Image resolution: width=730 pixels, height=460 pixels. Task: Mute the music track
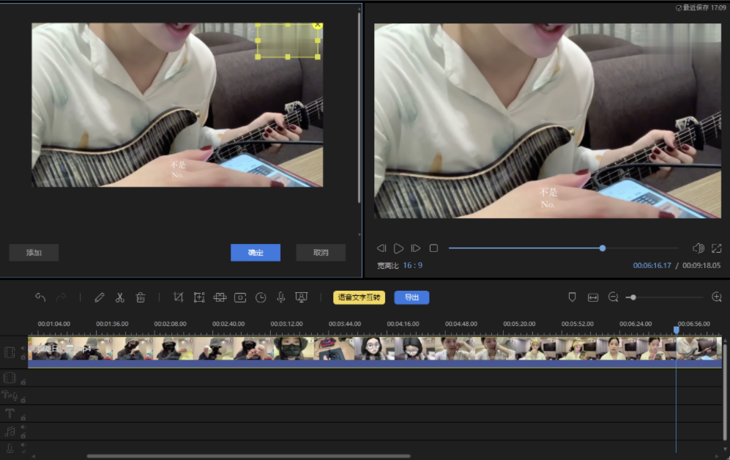pyautogui.click(x=23, y=427)
